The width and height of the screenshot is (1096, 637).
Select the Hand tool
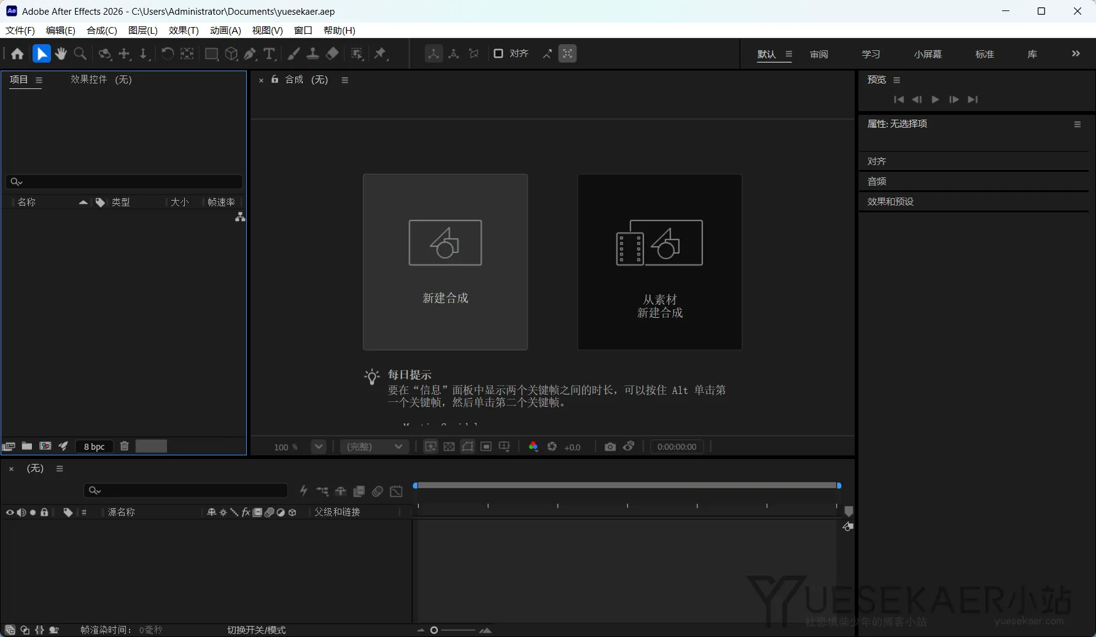61,54
